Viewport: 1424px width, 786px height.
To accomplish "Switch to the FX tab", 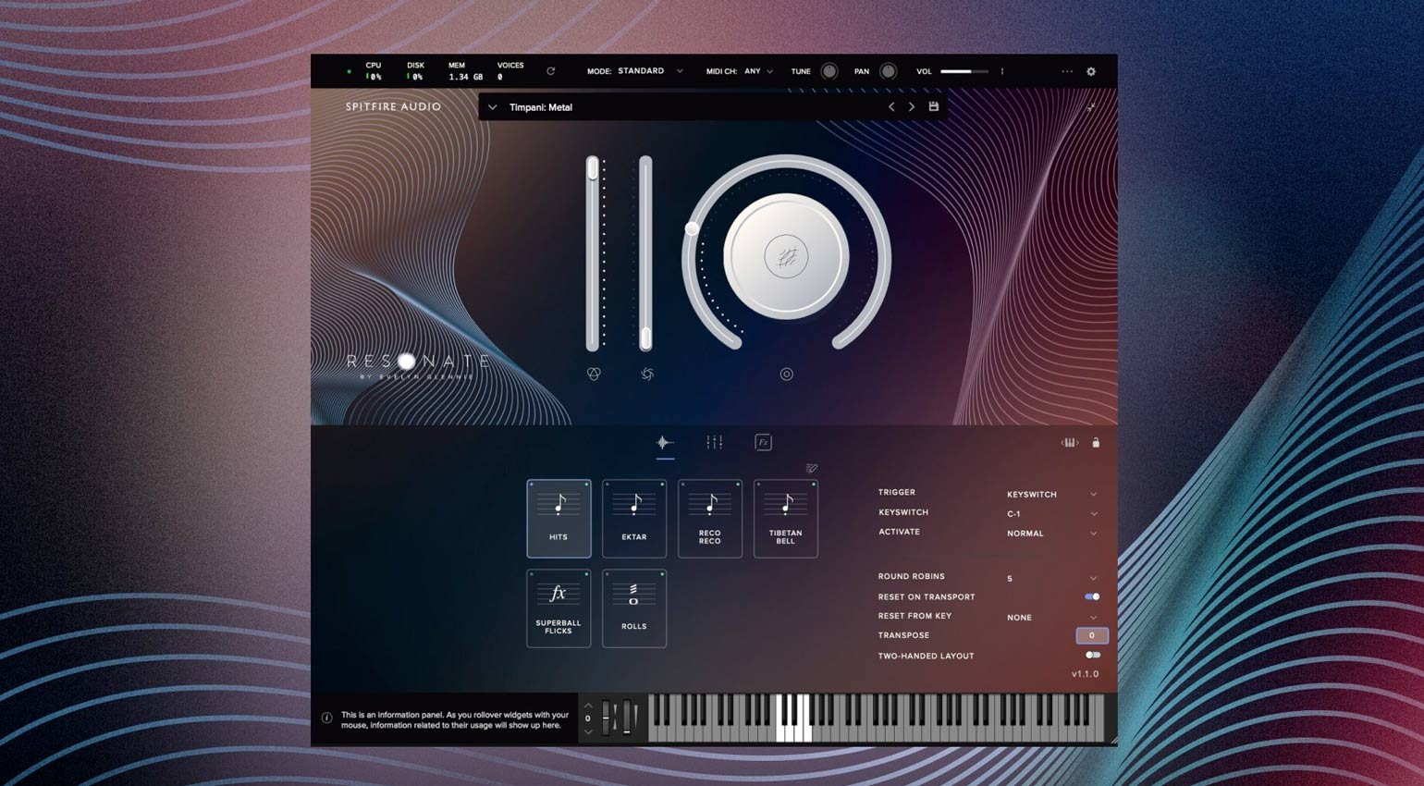I will (x=763, y=443).
